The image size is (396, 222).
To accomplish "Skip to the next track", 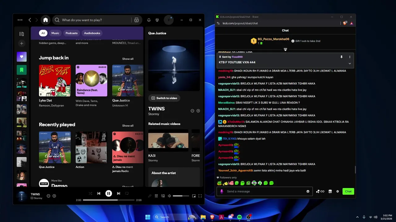I will pyautogui.click(x=118, y=194).
